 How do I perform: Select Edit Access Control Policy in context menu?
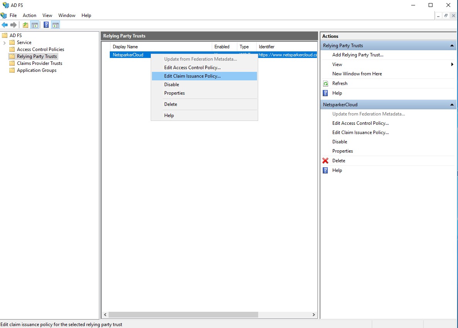point(192,68)
